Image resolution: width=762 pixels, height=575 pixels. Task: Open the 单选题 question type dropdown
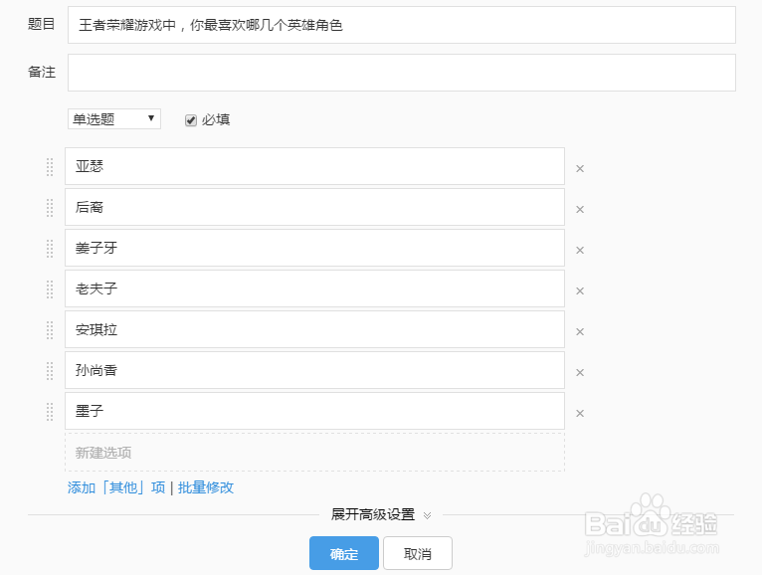point(114,119)
